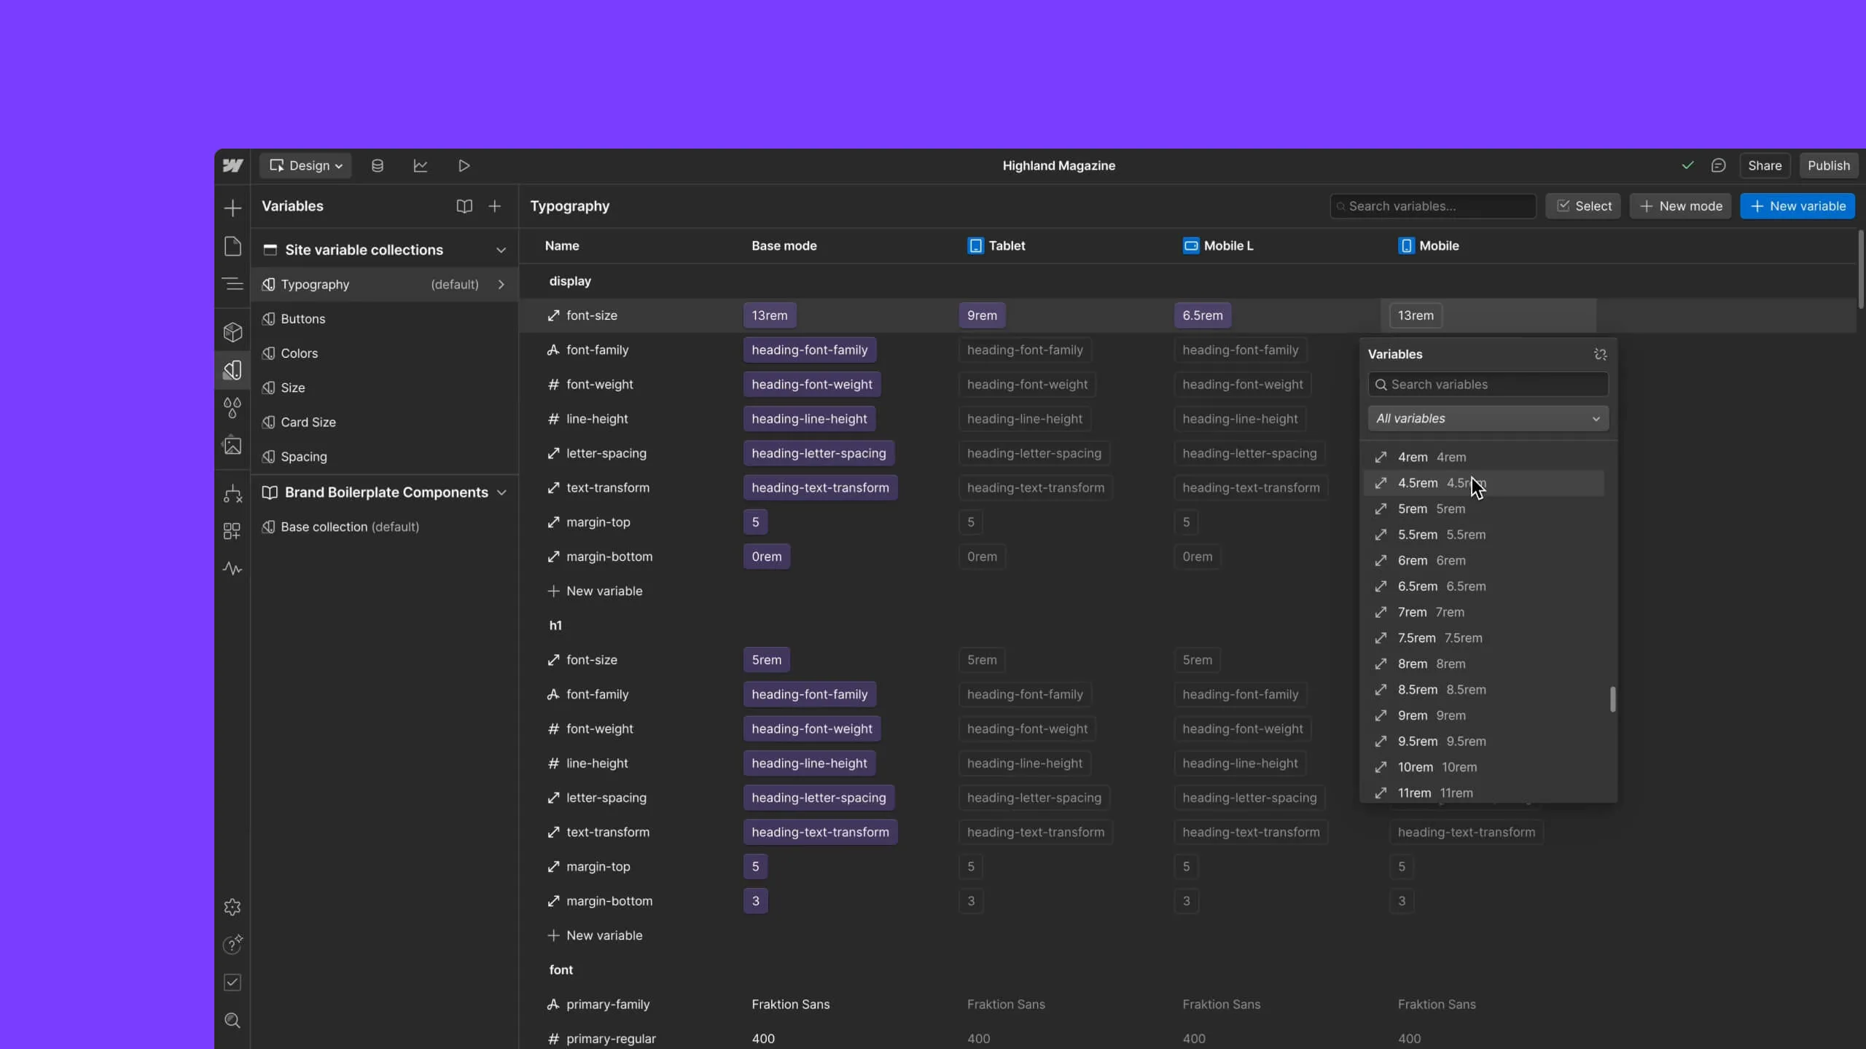
Task: Enable Select mode for variables
Action: tap(1582, 205)
